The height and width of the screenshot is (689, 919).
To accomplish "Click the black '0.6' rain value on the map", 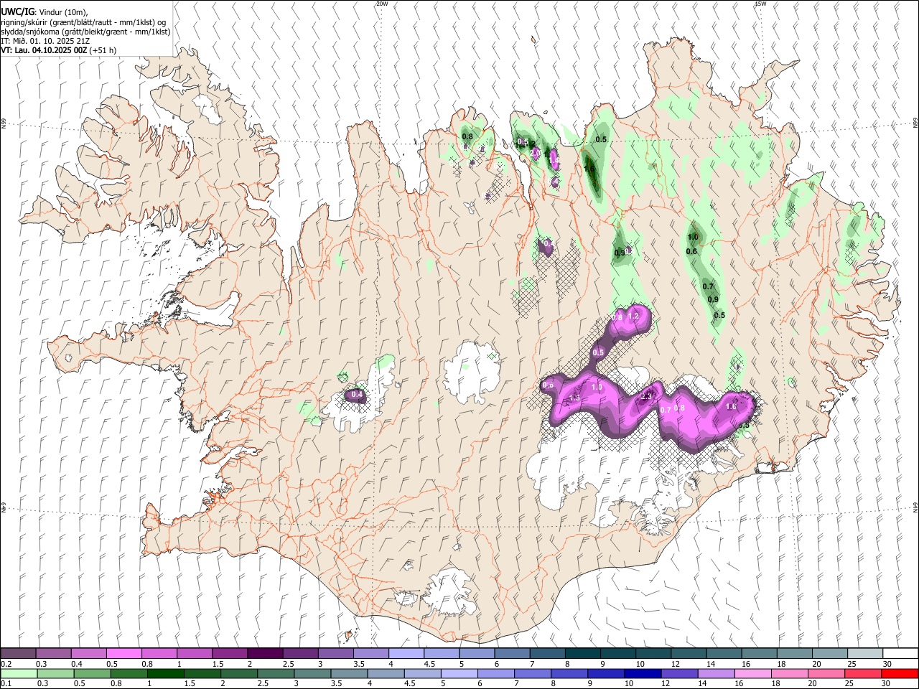I will [x=691, y=251].
